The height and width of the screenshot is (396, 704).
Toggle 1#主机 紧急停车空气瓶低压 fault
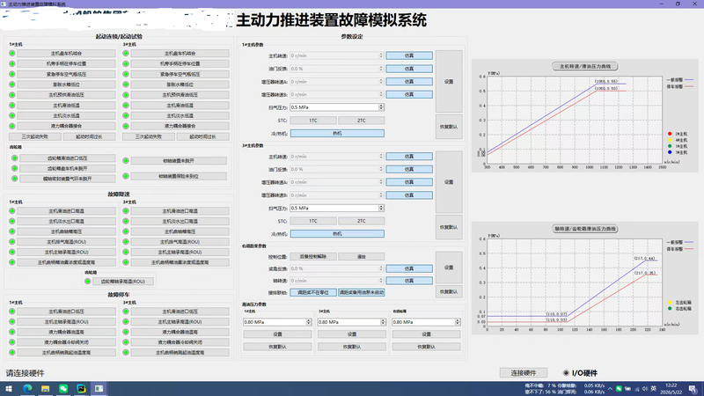[67, 74]
